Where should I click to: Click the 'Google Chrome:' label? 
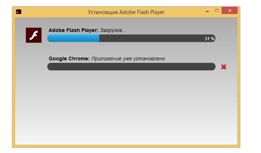tap(69, 59)
